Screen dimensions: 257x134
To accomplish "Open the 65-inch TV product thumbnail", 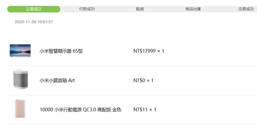I will 20,51.
